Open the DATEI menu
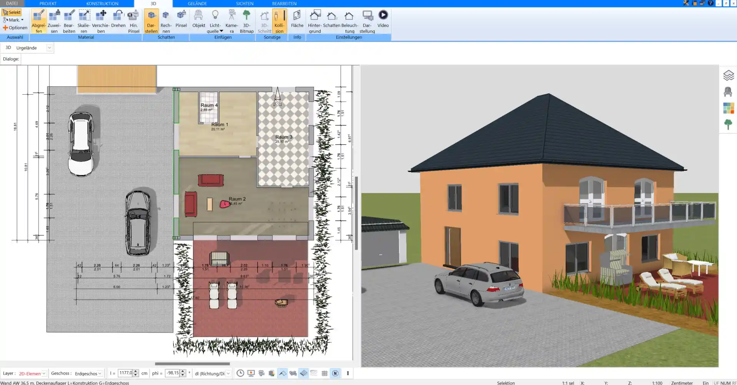This screenshot has height=385, width=737. [12, 3]
